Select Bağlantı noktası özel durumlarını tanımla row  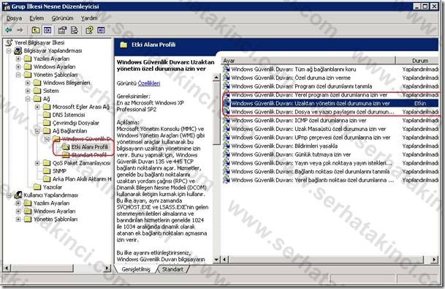pyautogui.click(x=330, y=171)
